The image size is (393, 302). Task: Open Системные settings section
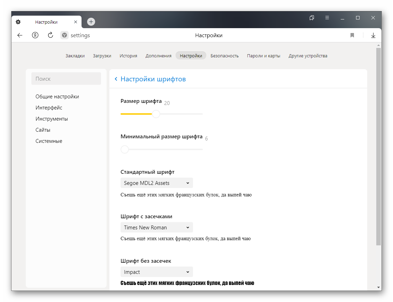pyautogui.click(x=49, y=141)
